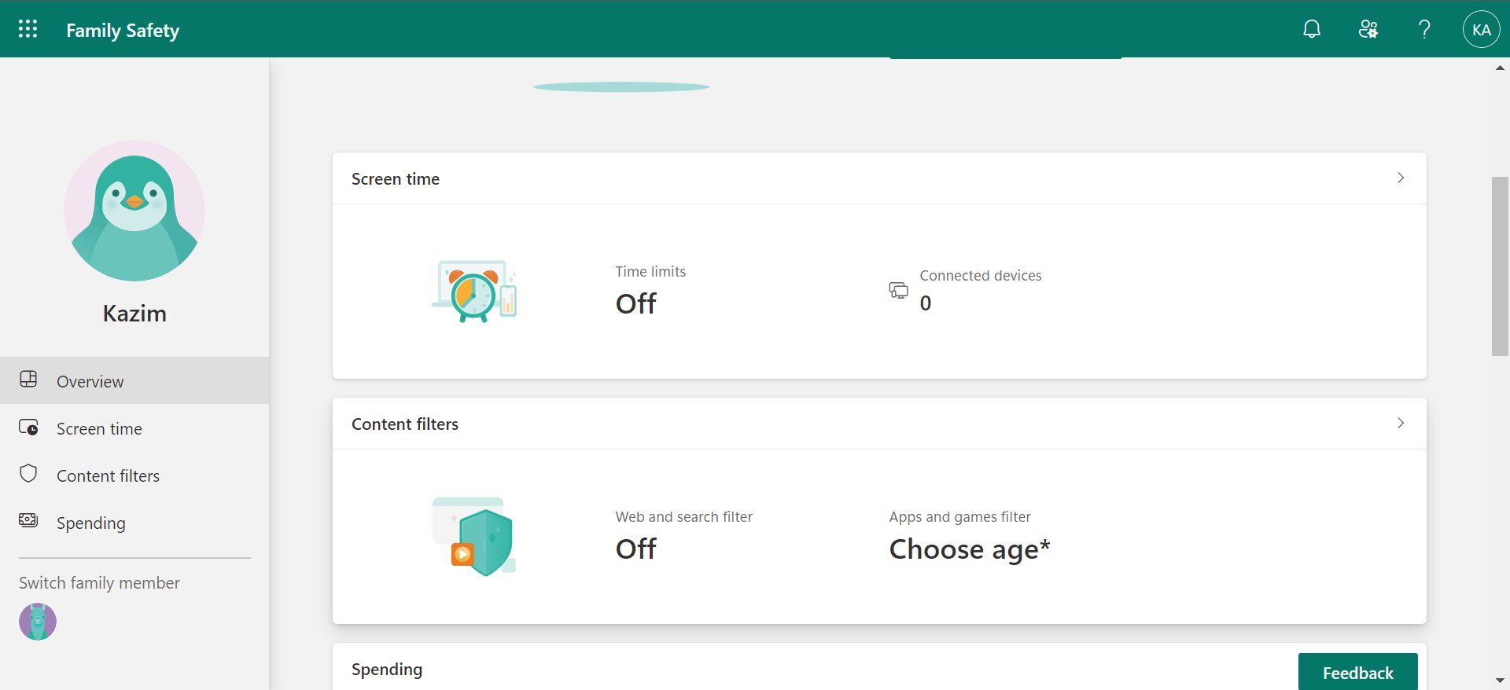
Task: Open the notifications bell
Action: point(1311,29)
